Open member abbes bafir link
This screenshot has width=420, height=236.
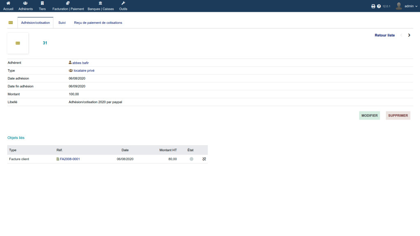tap(80, 63)
